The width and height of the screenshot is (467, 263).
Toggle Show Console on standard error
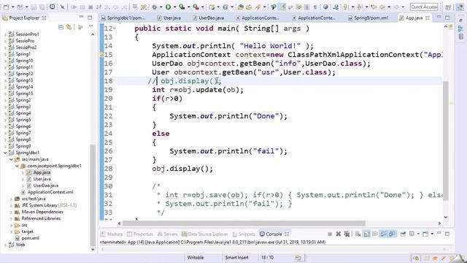393,234
